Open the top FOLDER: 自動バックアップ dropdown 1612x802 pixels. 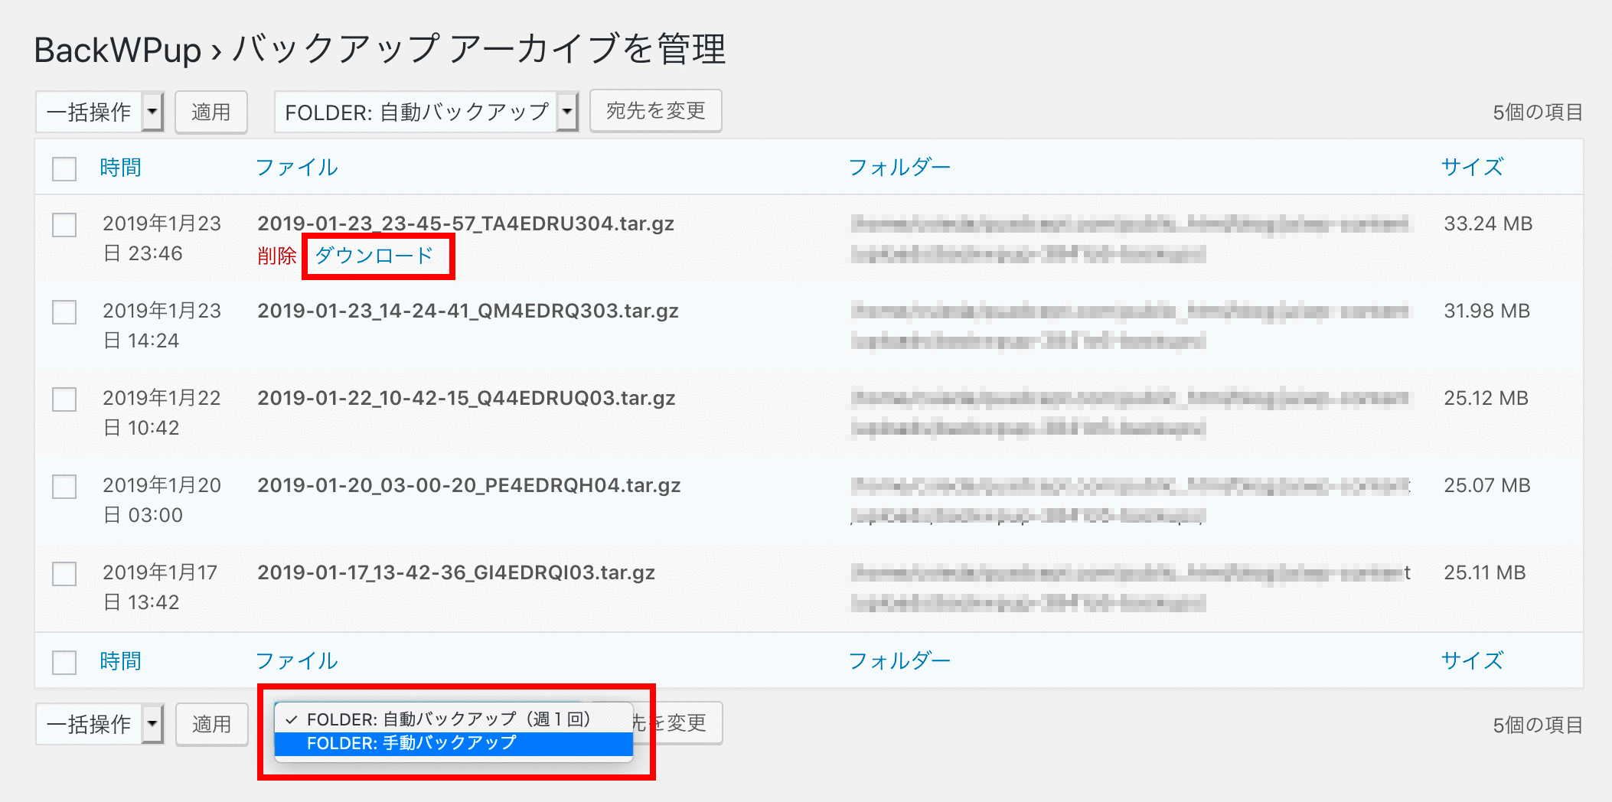point(426,112)
